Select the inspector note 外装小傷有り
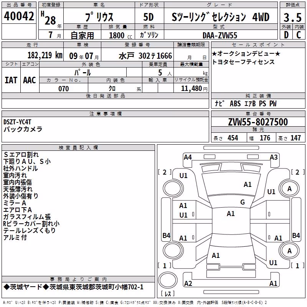This screenshot has height=307, width=307. pos(21,196)
